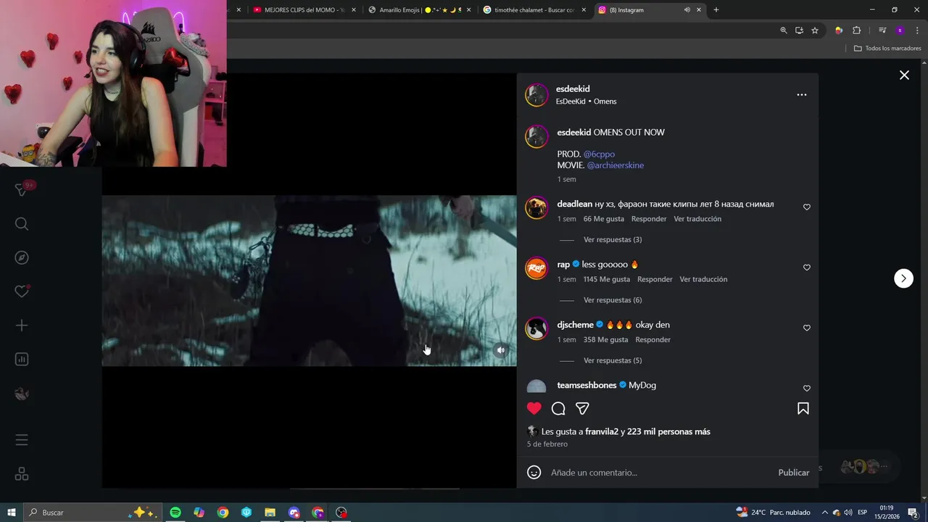928x522 pixels.
Task: Go to the next post arrow
Action: click(903, 278)
